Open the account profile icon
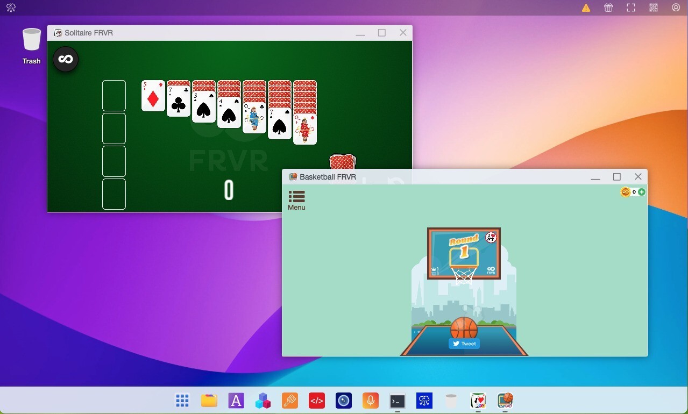The image size is (688, 414). click(x=676, y=8)
